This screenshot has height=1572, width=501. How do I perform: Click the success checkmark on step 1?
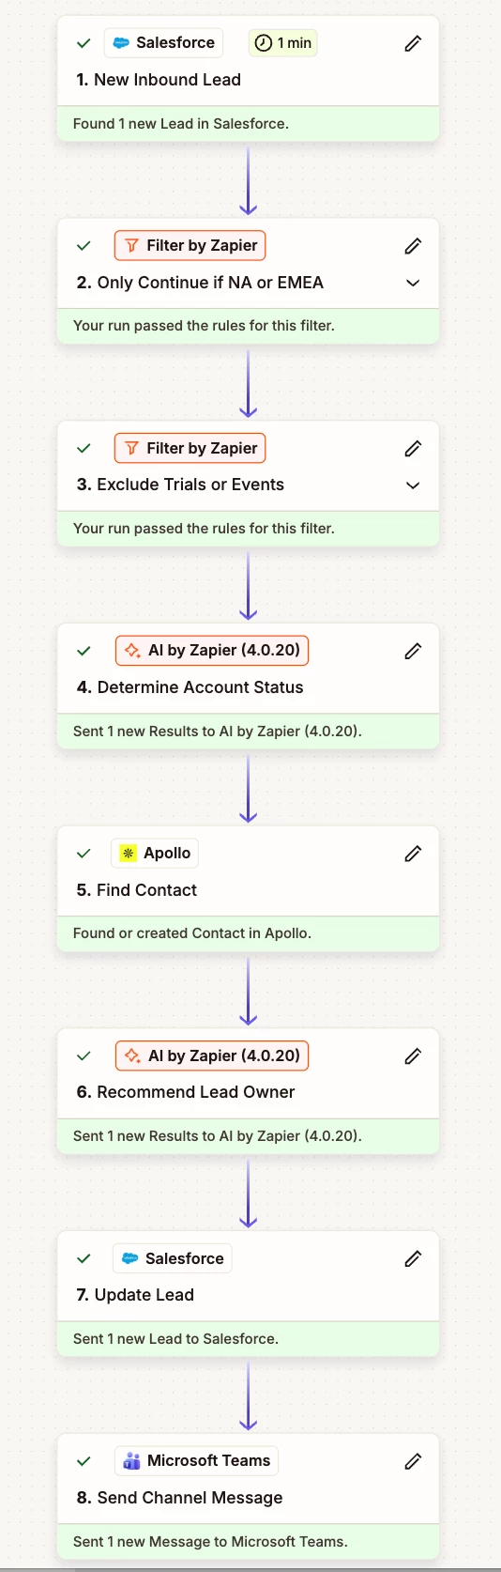(x=83, y=43)
